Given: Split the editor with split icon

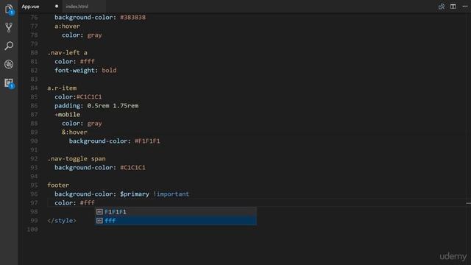Looking at the screenshot, I should pyautogui.click(x=453, y=7).
